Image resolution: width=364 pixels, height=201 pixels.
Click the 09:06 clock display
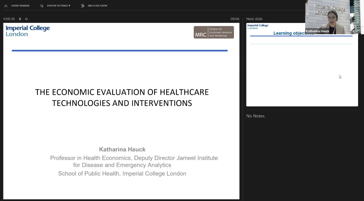point(235,19)
